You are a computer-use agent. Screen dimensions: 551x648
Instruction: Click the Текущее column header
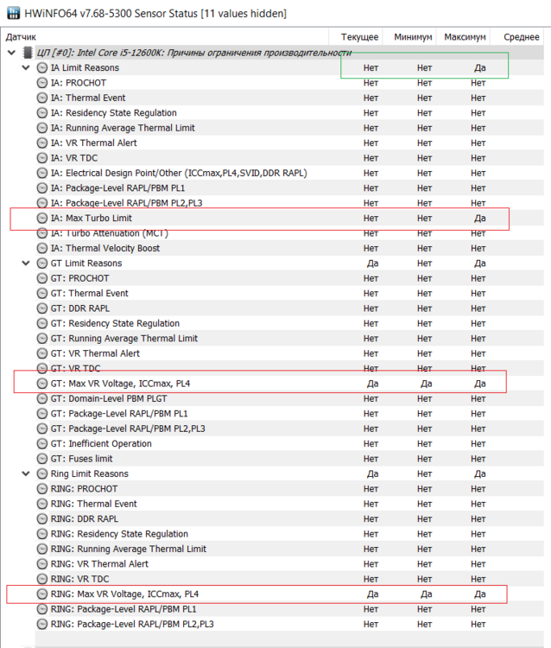(x=359, y=37)
